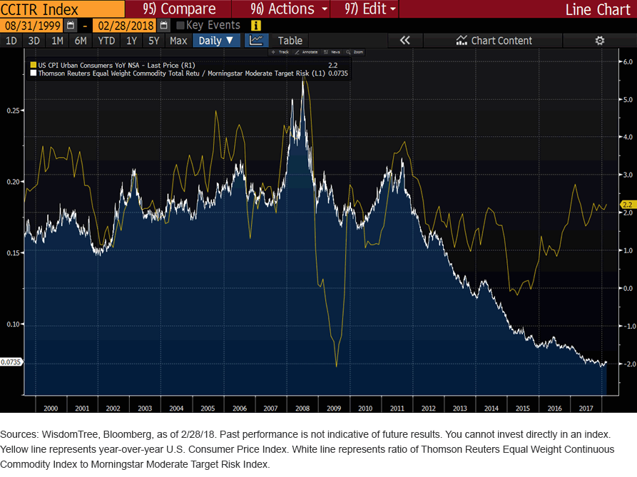Screen dimensions: 637x477
Task: Click the yellow info icon
Action: click(x=255, y=26)
